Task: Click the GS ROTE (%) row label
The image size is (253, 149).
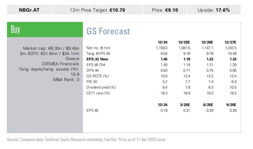Action: 98,76
